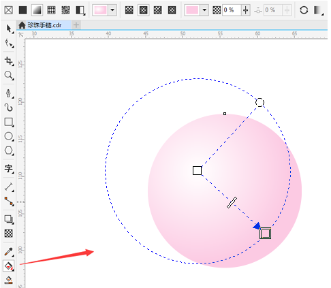This screenshot has height=288, width=331.
Task: Select the Crop tool
Action: [x=9, y=61]
